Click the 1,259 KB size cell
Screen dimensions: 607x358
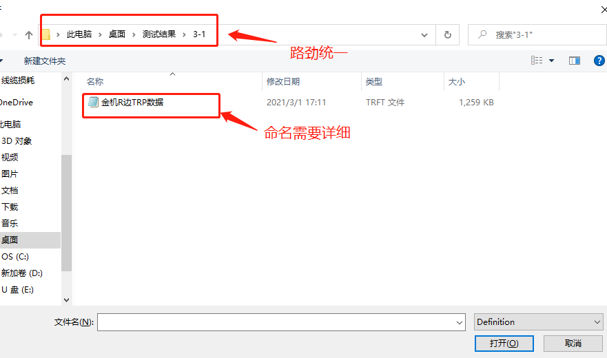(476, 102)
